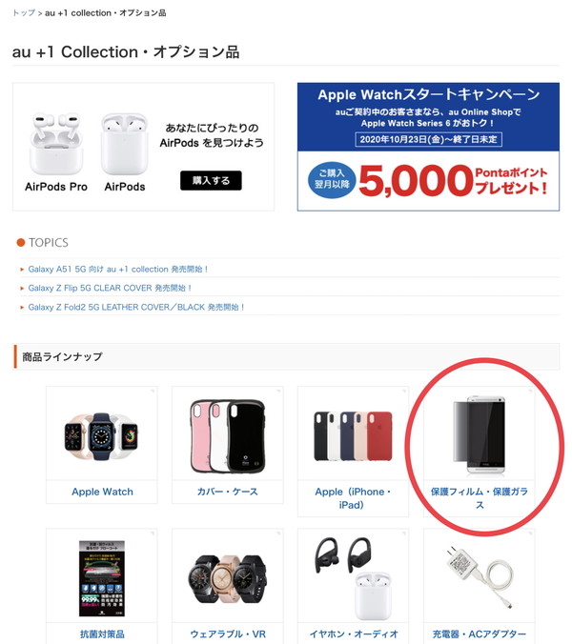Click the AirPods Pro image in banner
572x644 pixels.
pos(56,144)
